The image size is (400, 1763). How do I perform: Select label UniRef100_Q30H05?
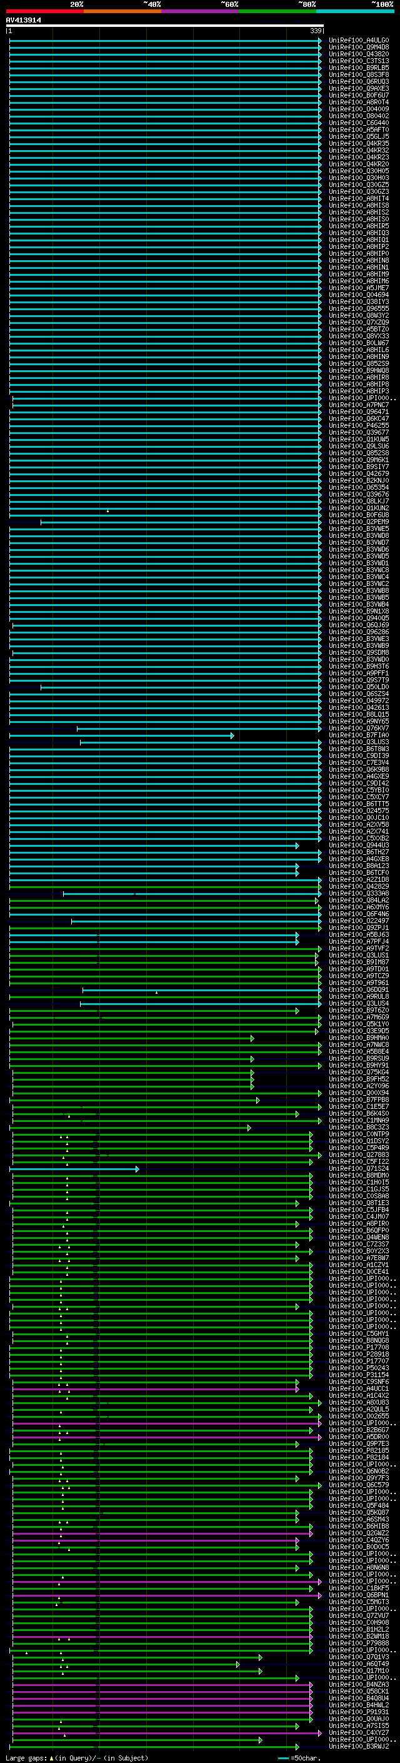359,171
